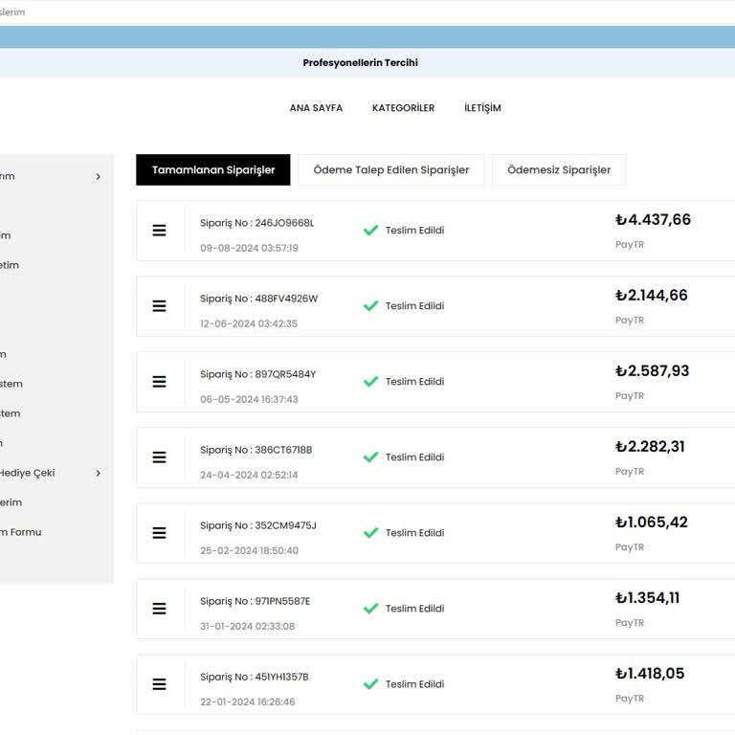Switch to Tamamlanan Siparişler tab
Screen dimensions: 735x735
coord(213,170)
